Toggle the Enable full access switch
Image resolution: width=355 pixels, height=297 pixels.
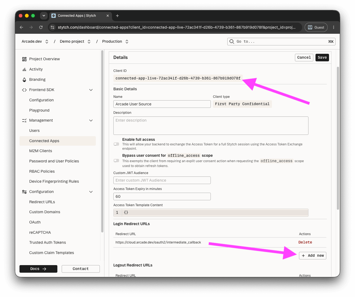(116, 144)
